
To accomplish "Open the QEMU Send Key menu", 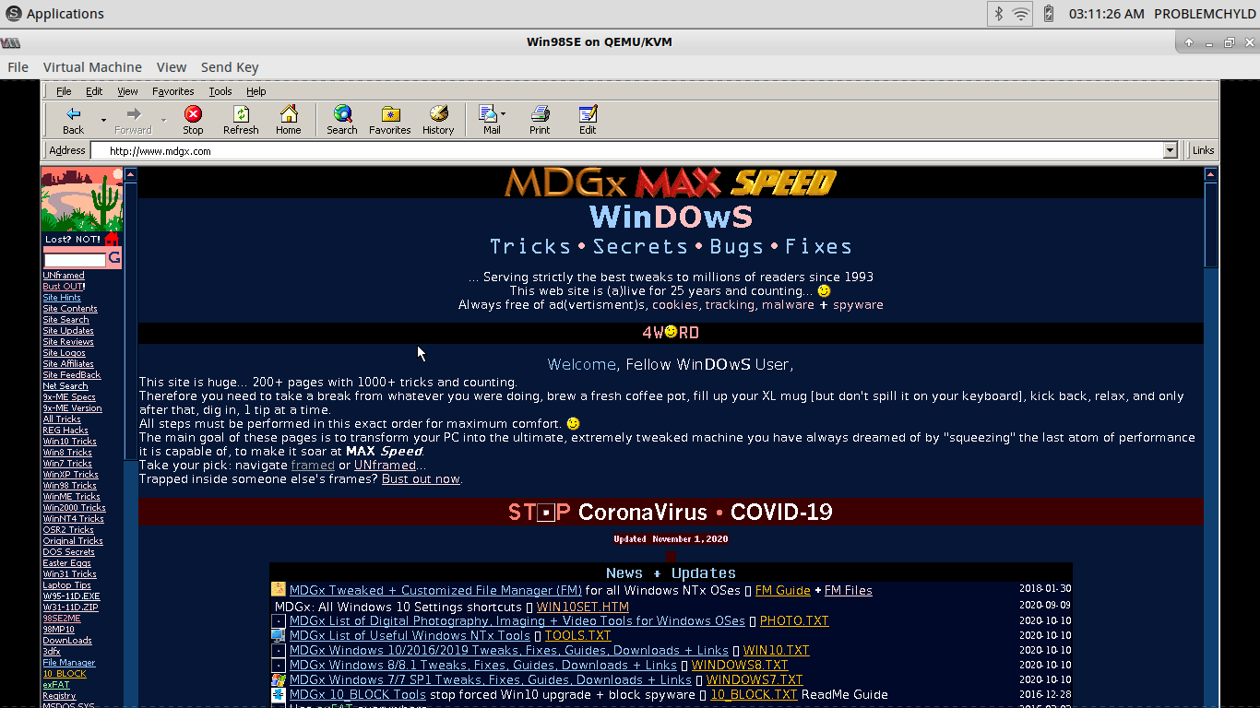I will [230, 67].
